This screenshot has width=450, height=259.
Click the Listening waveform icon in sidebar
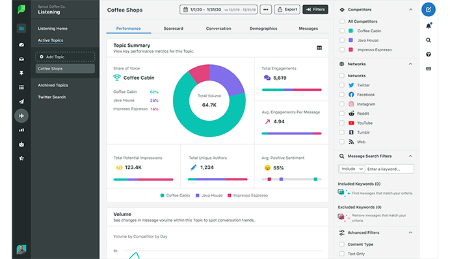click(x=21, y=116)
